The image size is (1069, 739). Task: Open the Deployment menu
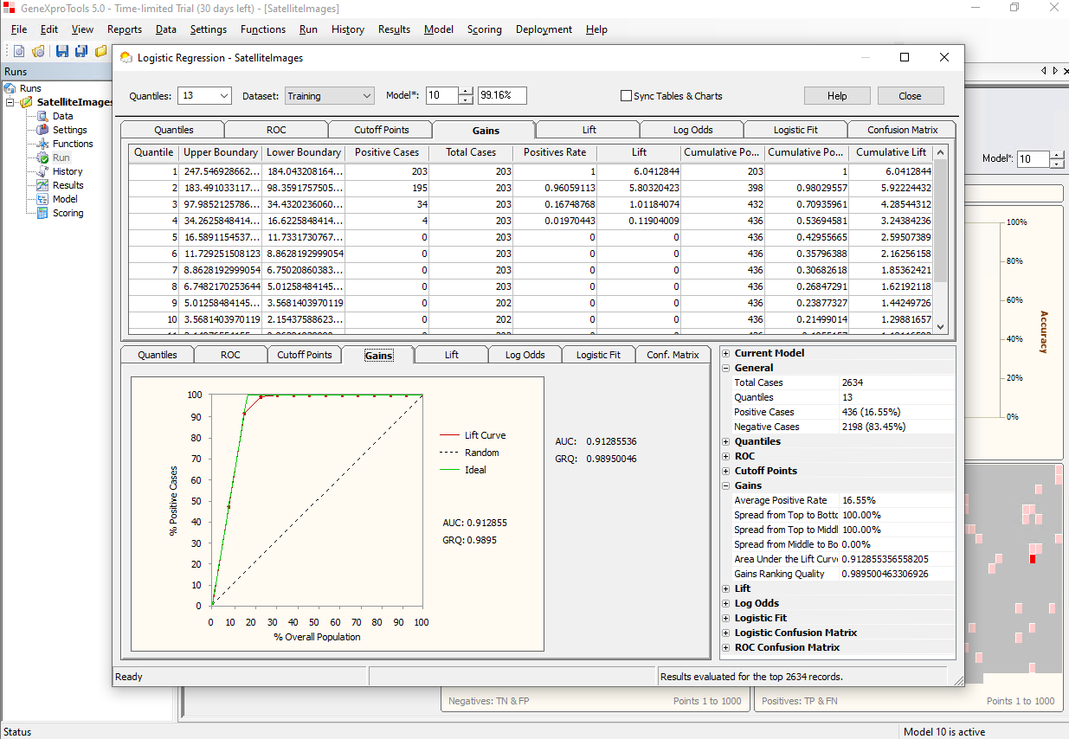(x=544, y=29)
